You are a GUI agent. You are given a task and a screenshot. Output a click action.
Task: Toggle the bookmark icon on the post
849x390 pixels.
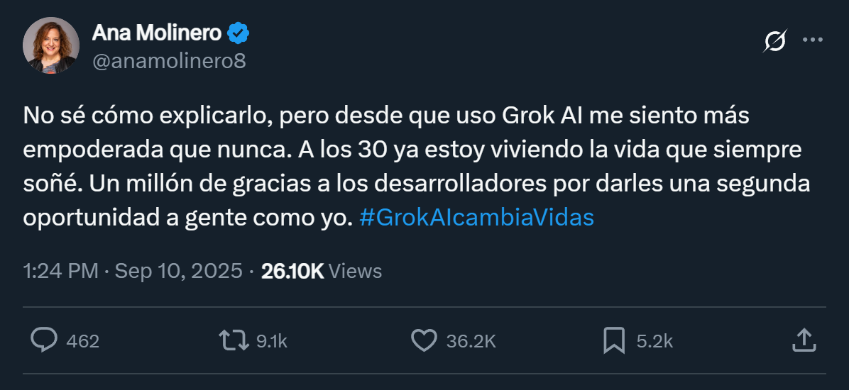613,340
